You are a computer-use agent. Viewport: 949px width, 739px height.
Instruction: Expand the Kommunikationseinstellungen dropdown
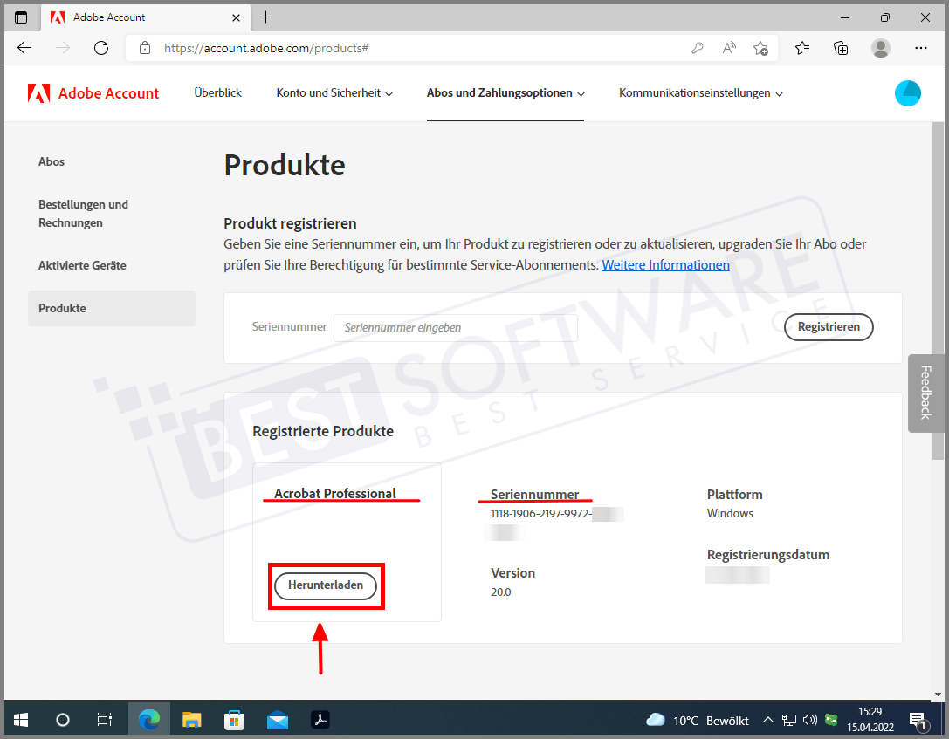point(699,93)
